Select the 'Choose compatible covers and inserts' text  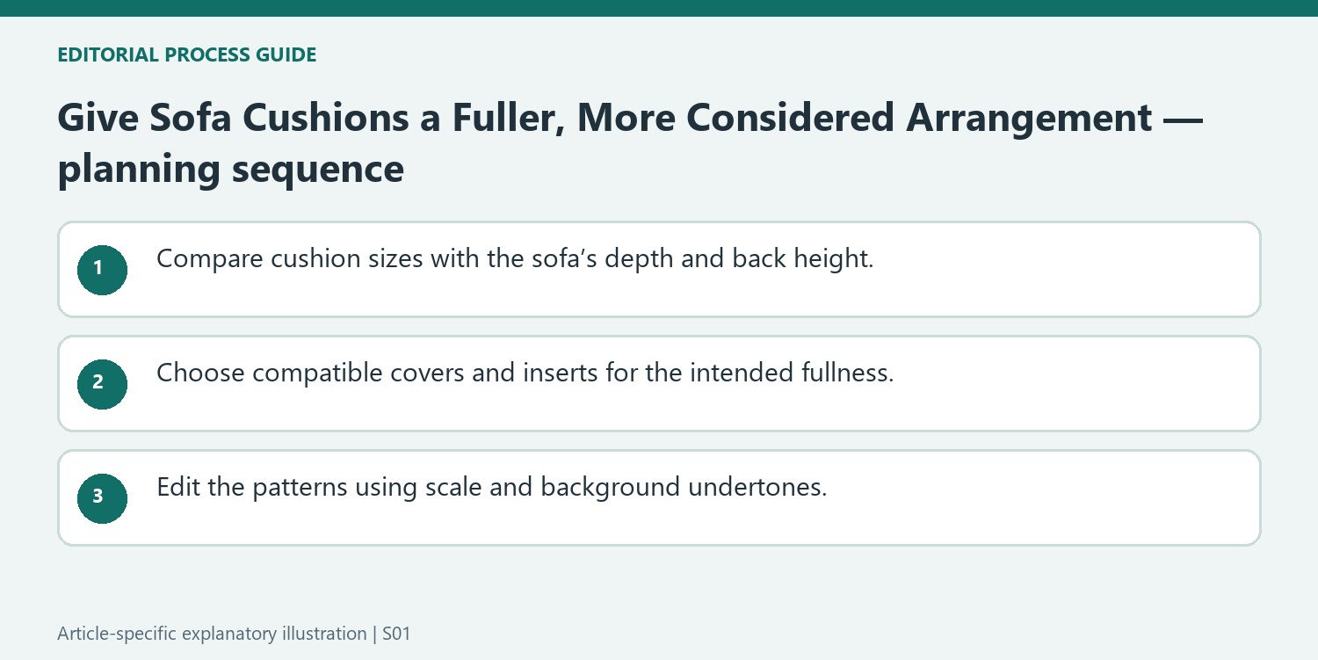525,374
